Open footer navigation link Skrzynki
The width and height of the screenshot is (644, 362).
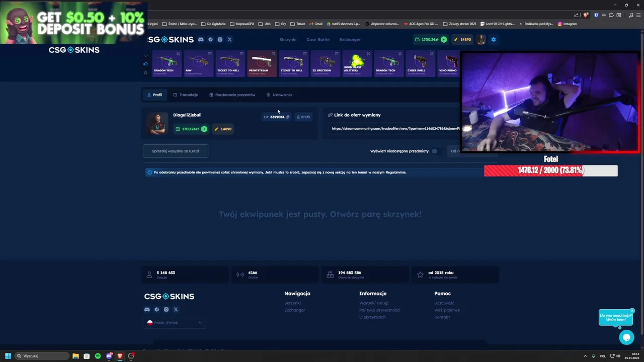pyautogui.click(x=292, y=303)
